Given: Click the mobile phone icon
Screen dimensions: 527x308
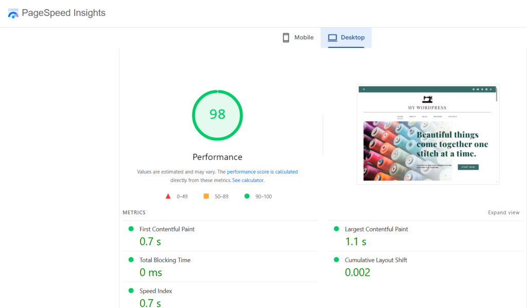Looking at the screenshot, I should 286,38.
